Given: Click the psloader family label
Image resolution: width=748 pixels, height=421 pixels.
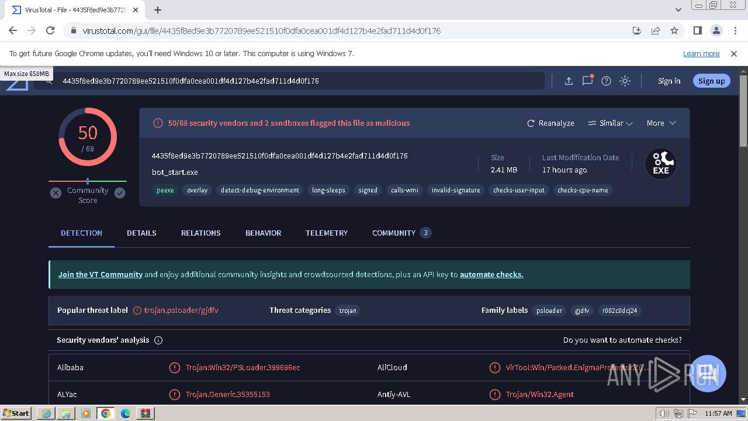Looking at the screenshot, I should tap(549, 310).
